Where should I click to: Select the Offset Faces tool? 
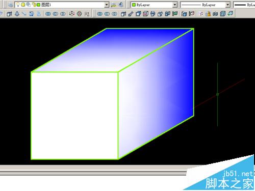coord(138,14)
